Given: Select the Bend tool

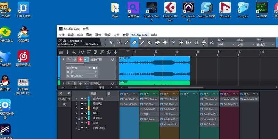Looking at the screenshot, I should click(x=157, y=42).
